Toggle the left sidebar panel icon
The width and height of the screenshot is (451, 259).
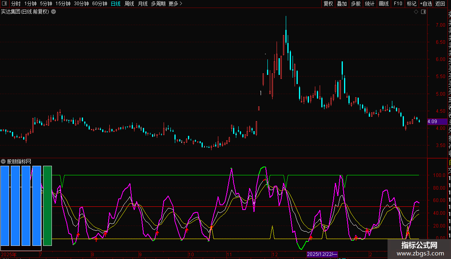[4, 4]
